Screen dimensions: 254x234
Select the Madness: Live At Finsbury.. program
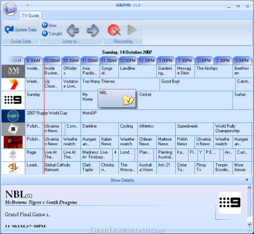[x=97, y=155]
